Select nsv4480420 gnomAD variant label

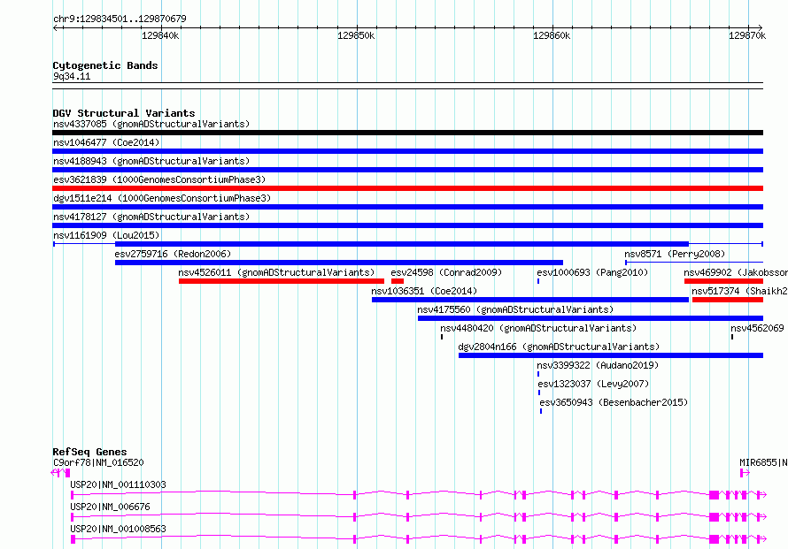(x=538, y=328)
